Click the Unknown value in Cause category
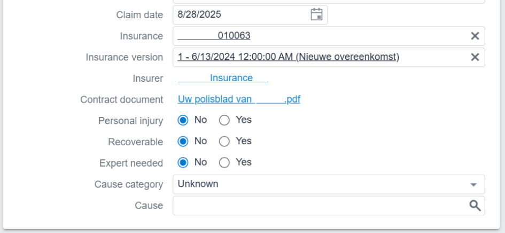 click(198, 184)
